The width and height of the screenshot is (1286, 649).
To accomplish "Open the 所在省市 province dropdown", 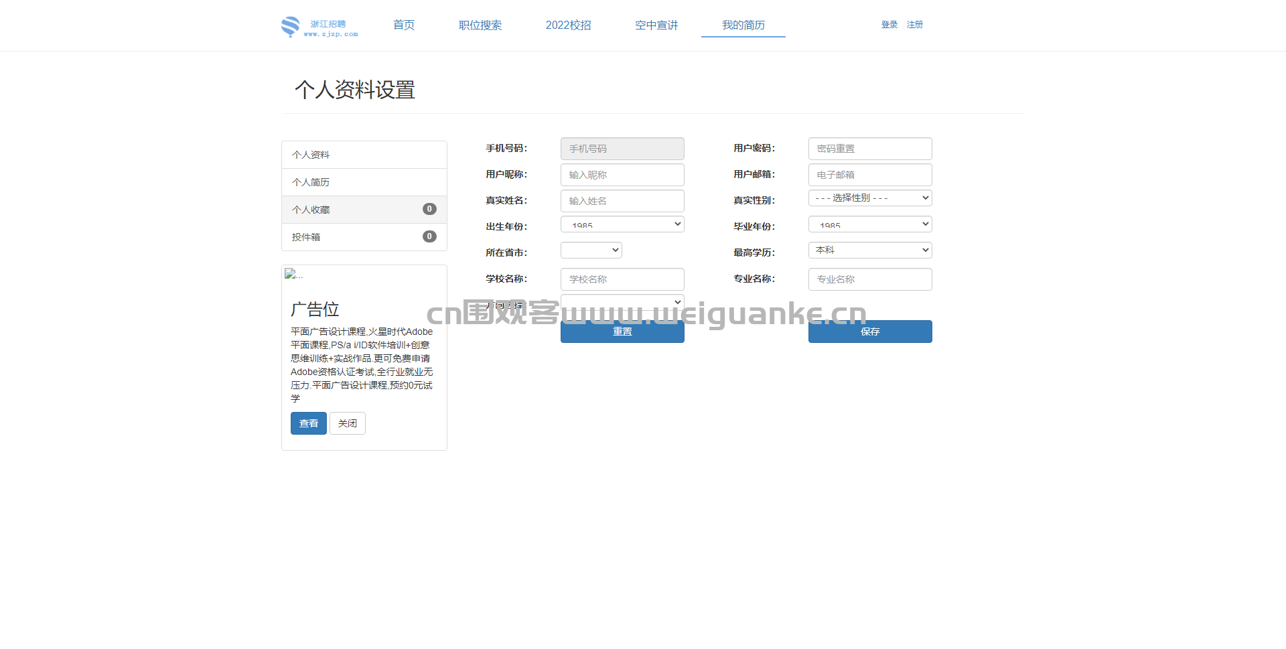I will (x=591, y=250).
